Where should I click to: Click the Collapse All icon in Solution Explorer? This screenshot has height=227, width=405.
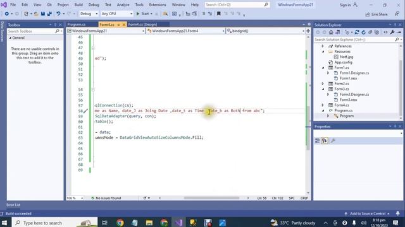tap(370, 32)
